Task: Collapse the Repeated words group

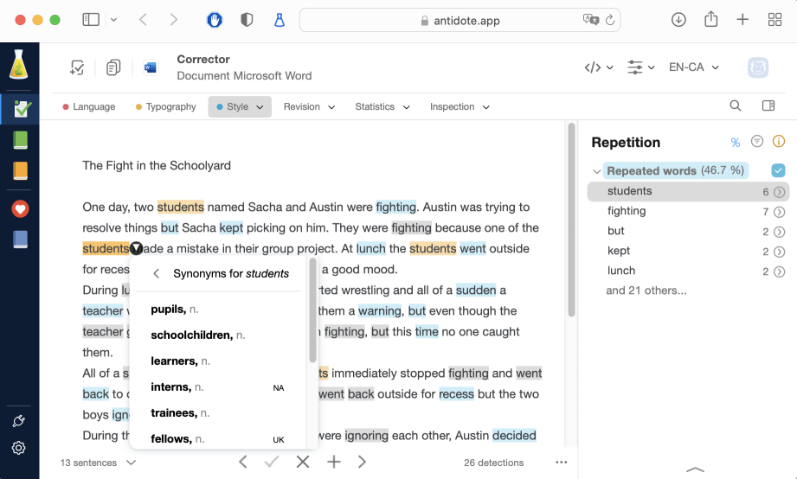Action: [x=596, y=171]
